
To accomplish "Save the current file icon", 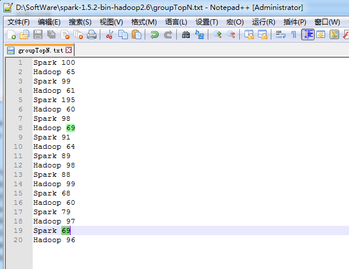I will 38,34.
